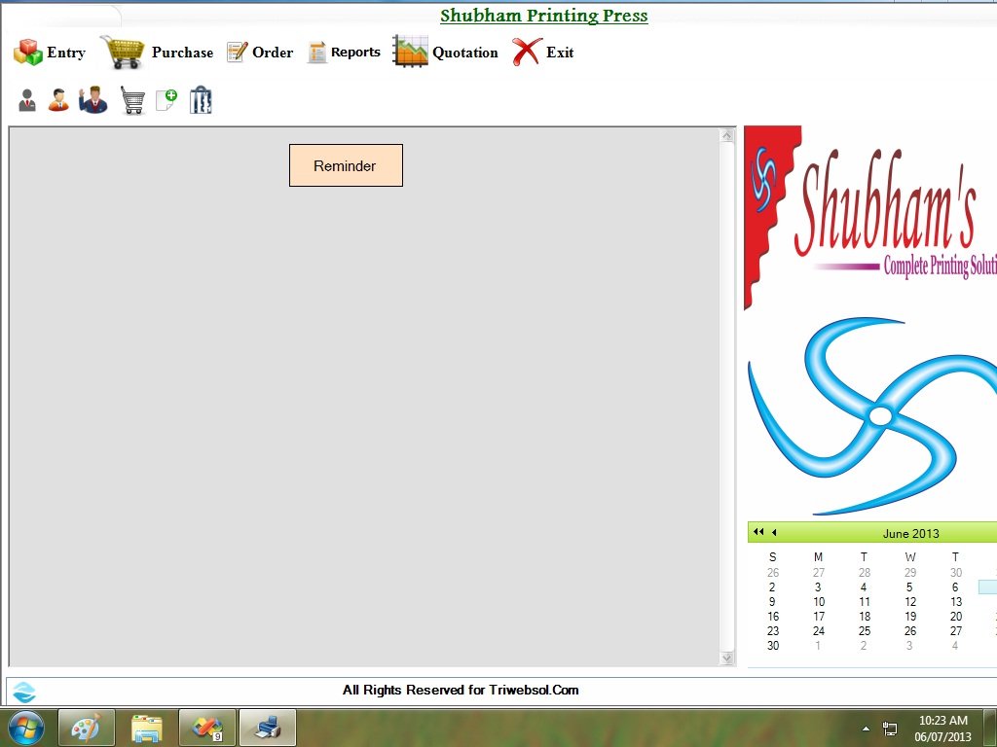Click the red X Exit icon
Image resolution: width=997 pixels, height=747 pixels.
point(524,51)
